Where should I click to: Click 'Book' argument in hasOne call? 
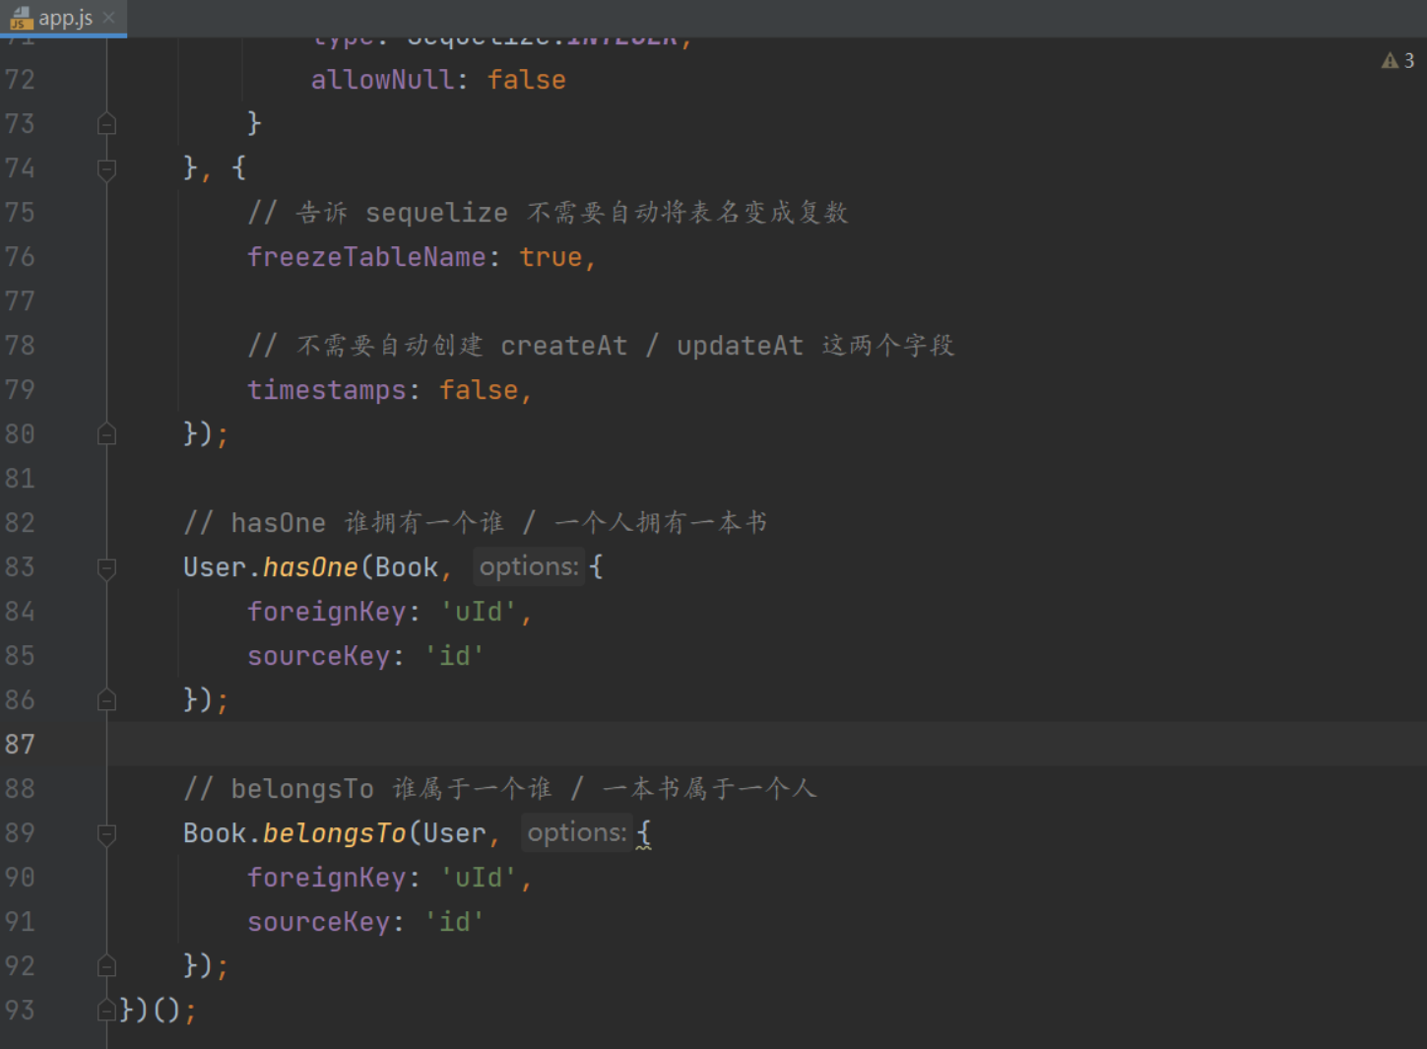406,567
